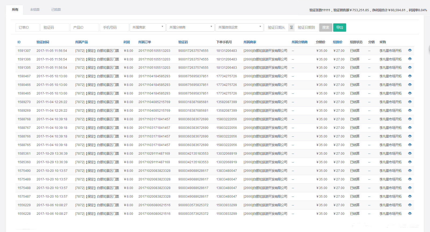Screen dimensions: 430x232
Task: Focus the 产品ID input field
Action: coord(84,27)
